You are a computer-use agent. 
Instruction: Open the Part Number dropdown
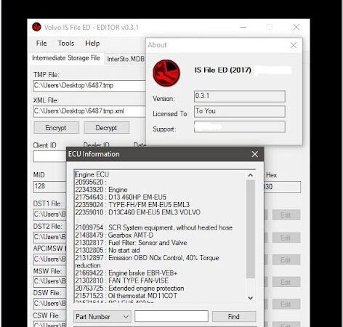coord(102,317)
